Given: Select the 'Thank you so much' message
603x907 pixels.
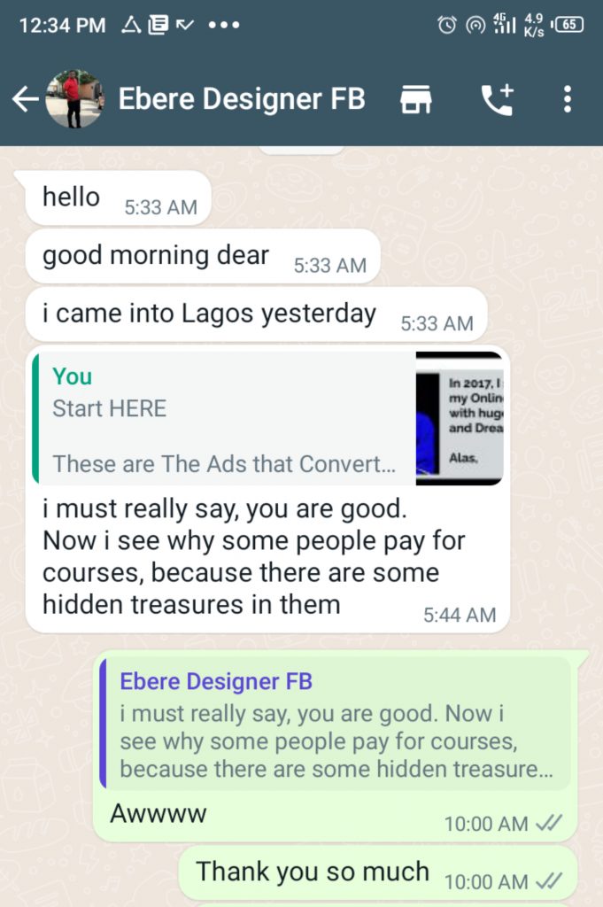Looking at the screenshot, I should pyautogui.click(x=378, y=872).
